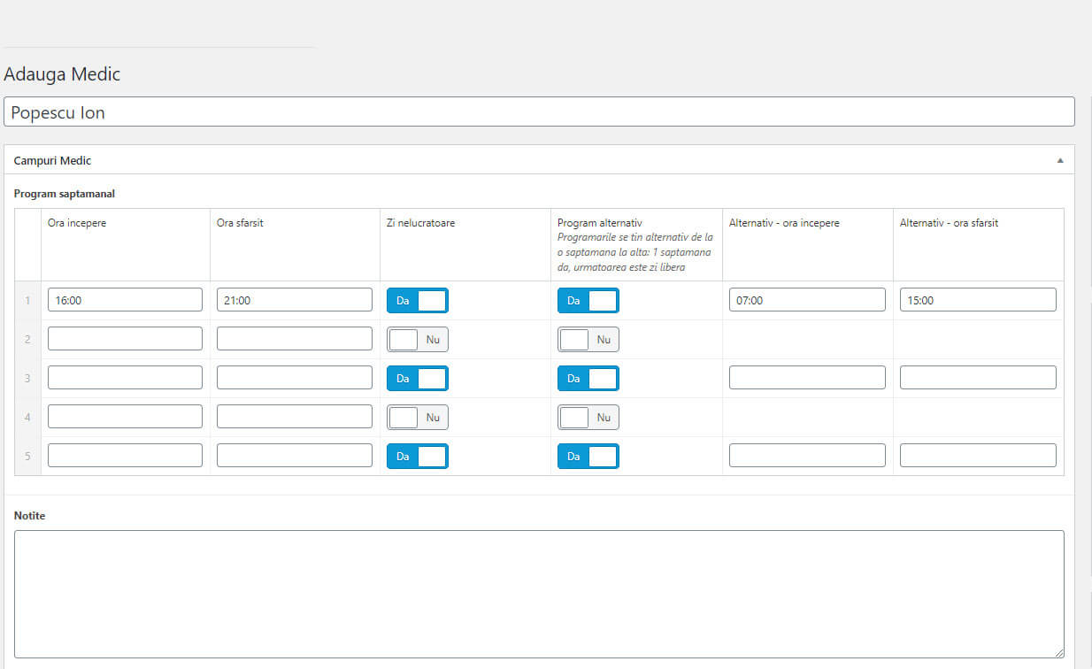
Task: Turn off Program alternativ in row 5
Action: coord(588,457)
